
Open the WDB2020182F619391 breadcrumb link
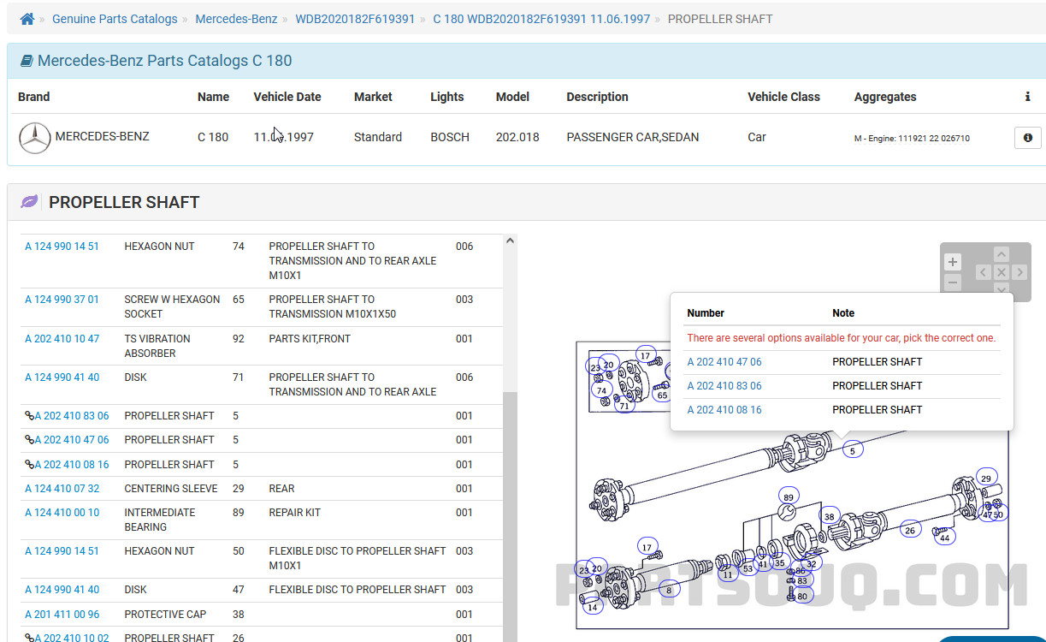click(355, 19)
